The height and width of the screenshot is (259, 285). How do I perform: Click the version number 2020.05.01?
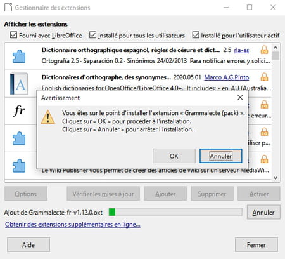click(x=187, y=77)
